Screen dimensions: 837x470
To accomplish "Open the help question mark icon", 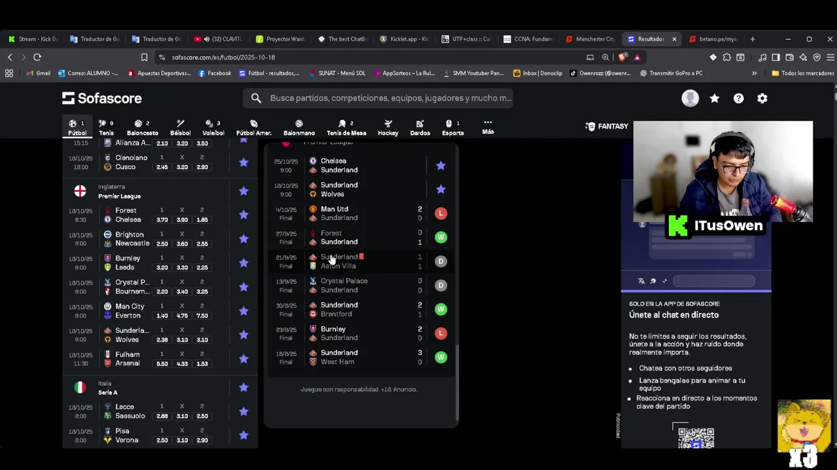I will [738, 98].
